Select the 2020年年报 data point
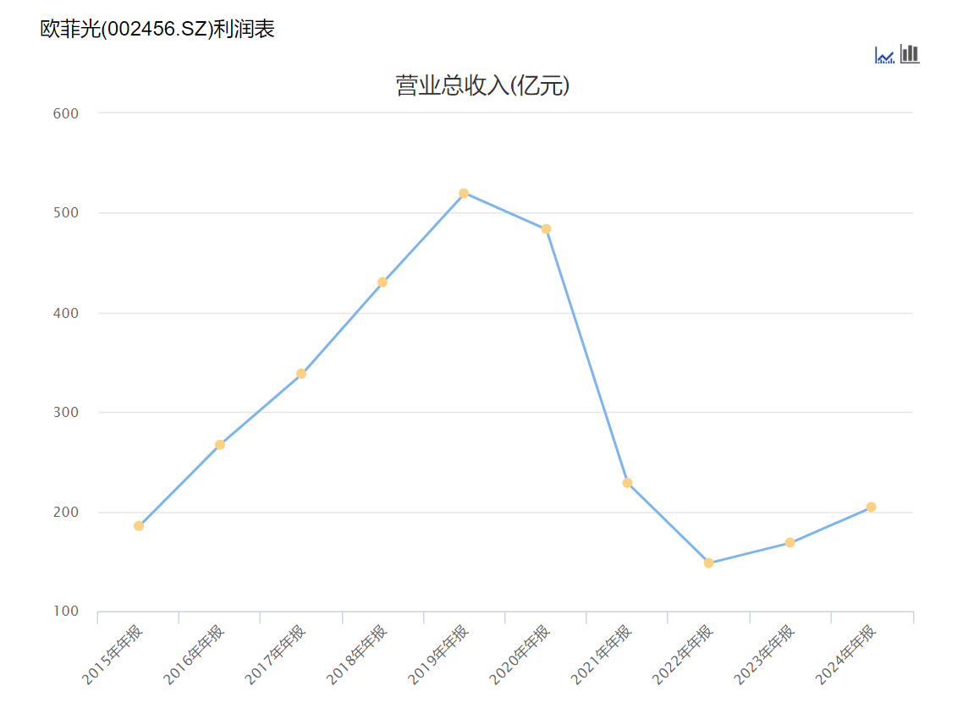Screen dimensions: 963x708 546,229
